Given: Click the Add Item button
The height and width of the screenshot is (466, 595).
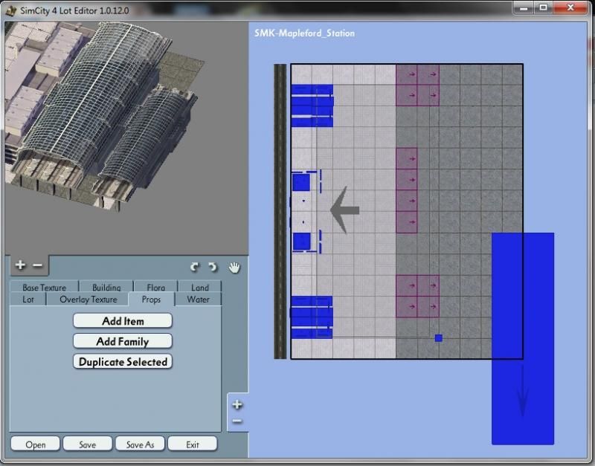Looking at the screenshot, I should tap(123, 321).
